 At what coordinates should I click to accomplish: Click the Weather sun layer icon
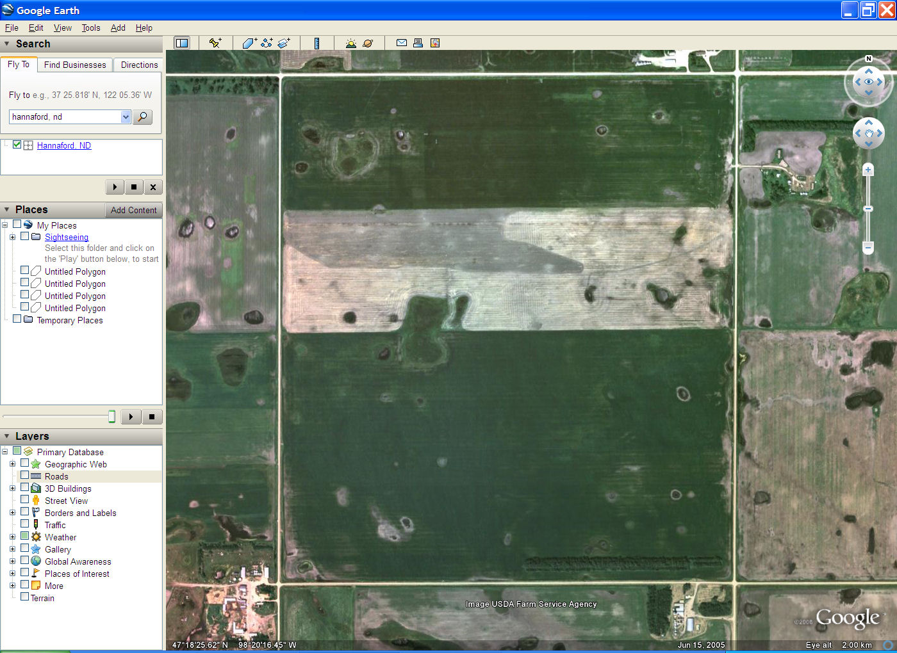(36, 536)
